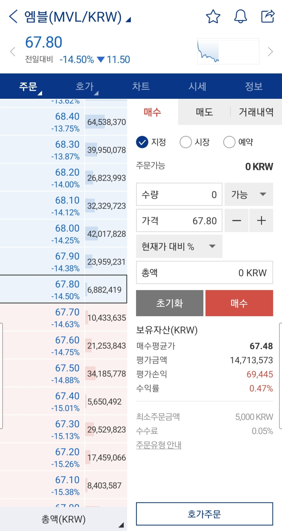Switch to the 차트 chart tab

141,86
